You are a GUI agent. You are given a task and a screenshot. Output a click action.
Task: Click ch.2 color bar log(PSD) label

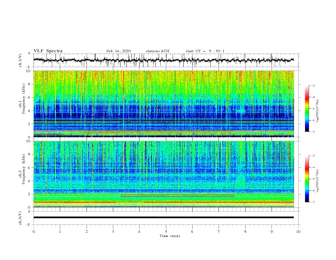[317, 181]
